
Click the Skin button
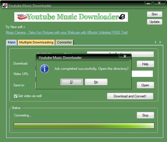(154, 14)
